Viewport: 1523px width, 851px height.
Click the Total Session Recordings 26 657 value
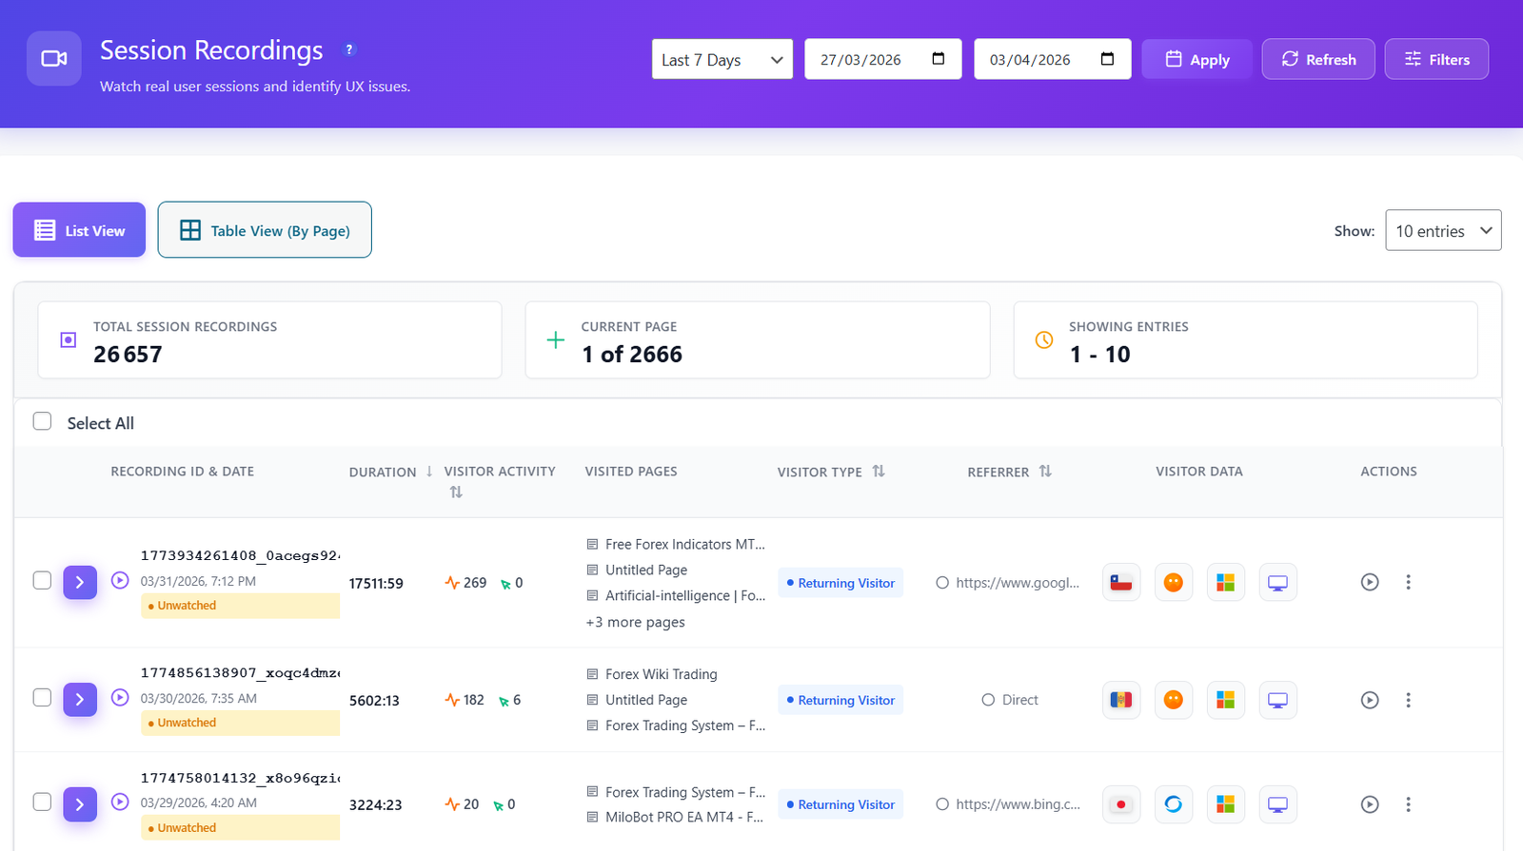[128, 354]
